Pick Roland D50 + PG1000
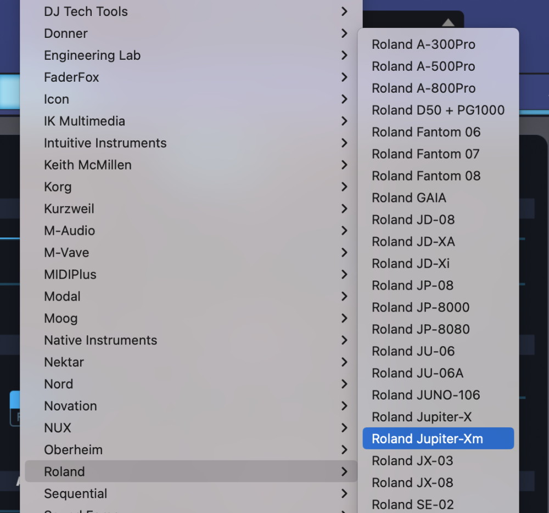 click(438, 110)
